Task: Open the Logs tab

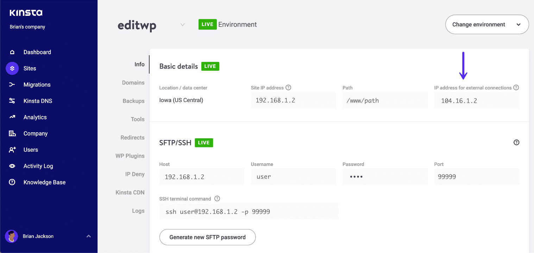Action: pos(138,211)
